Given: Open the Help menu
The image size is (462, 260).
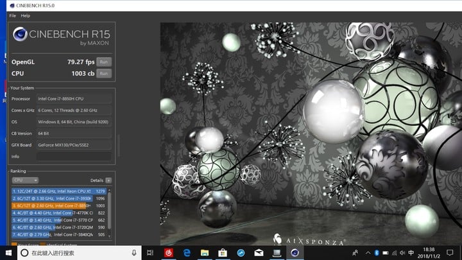Looking at the screenshot, I should (x=26, y=15).
